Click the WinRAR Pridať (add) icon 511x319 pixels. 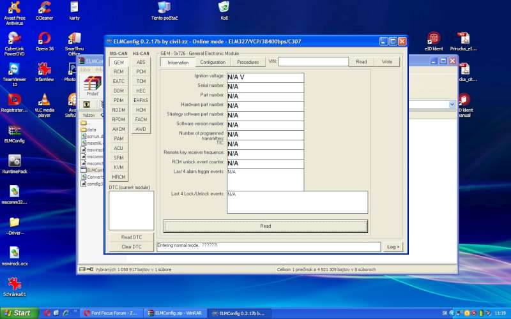coord(93,84)
